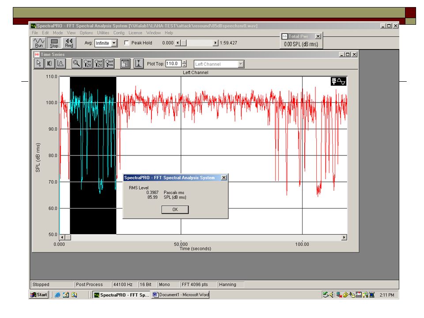424x318 pixels.
Task: Open the Edit menu
Action: [45, 33]
